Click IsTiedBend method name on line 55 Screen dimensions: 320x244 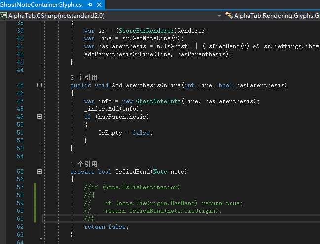pyautogui.click(x=133, y=172)
